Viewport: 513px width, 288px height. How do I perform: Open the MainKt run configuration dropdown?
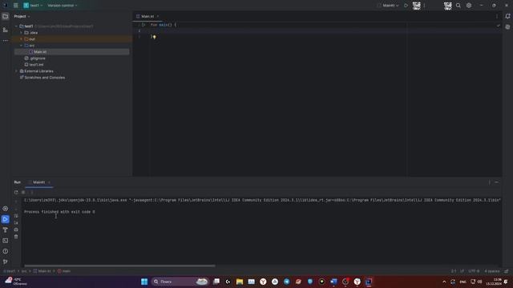coord(388,6)
